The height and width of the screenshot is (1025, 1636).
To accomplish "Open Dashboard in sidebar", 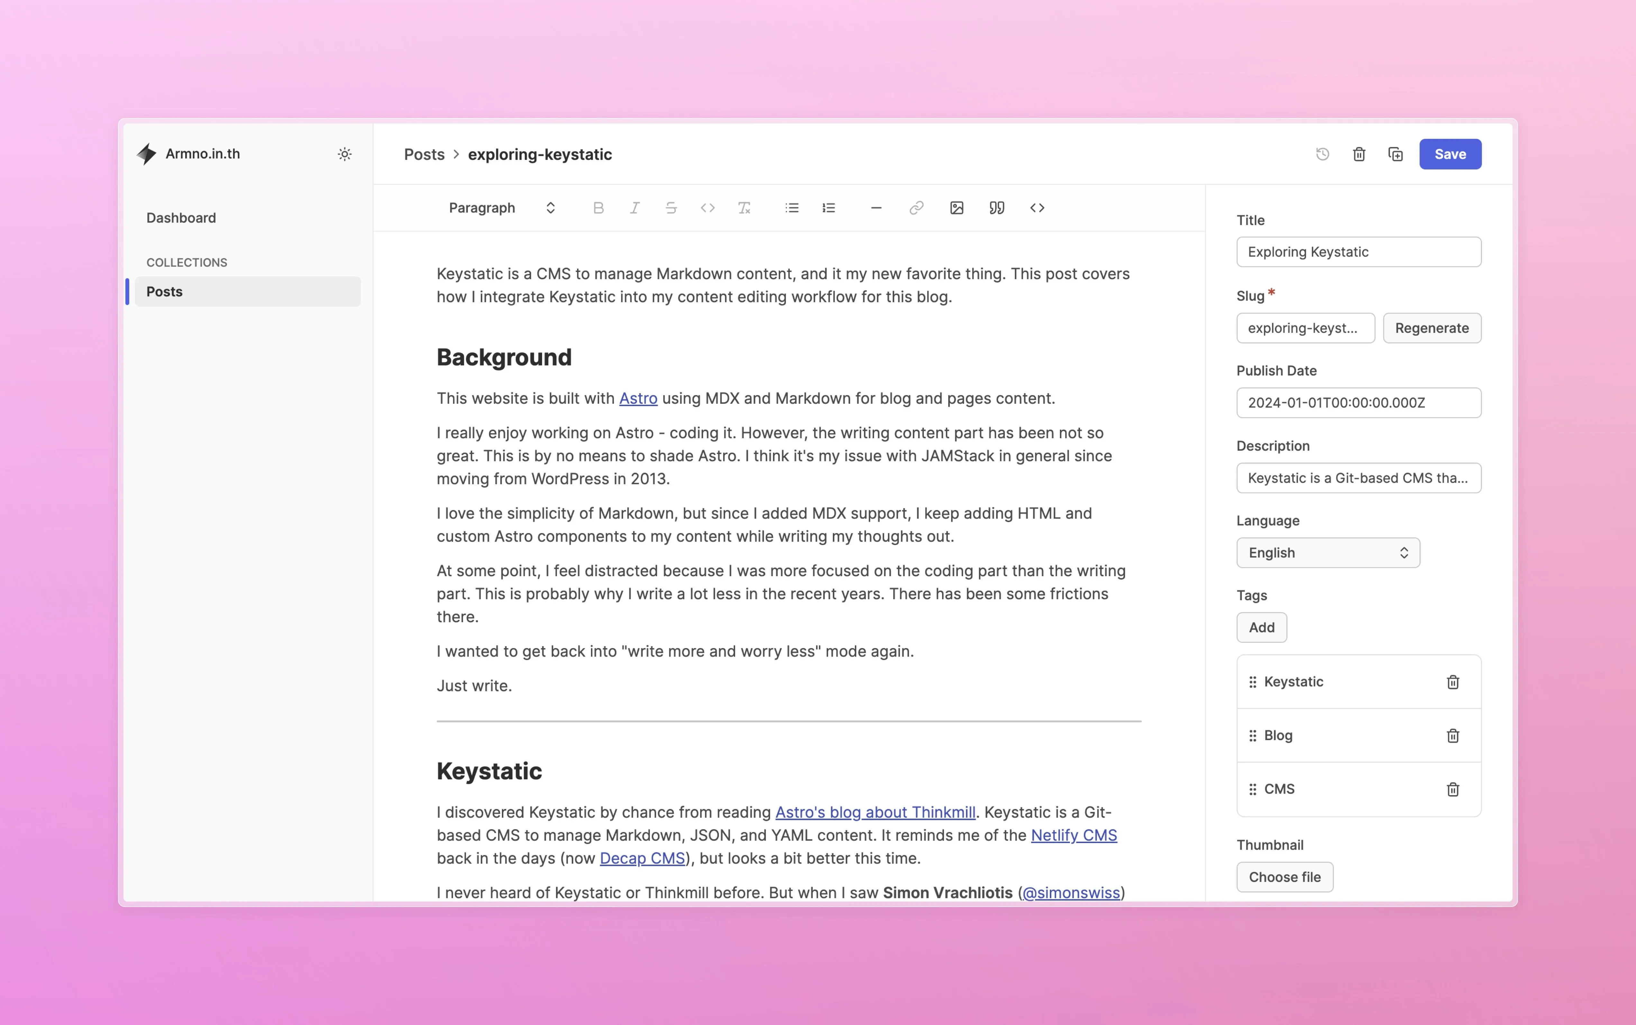I will pos(181,218).
